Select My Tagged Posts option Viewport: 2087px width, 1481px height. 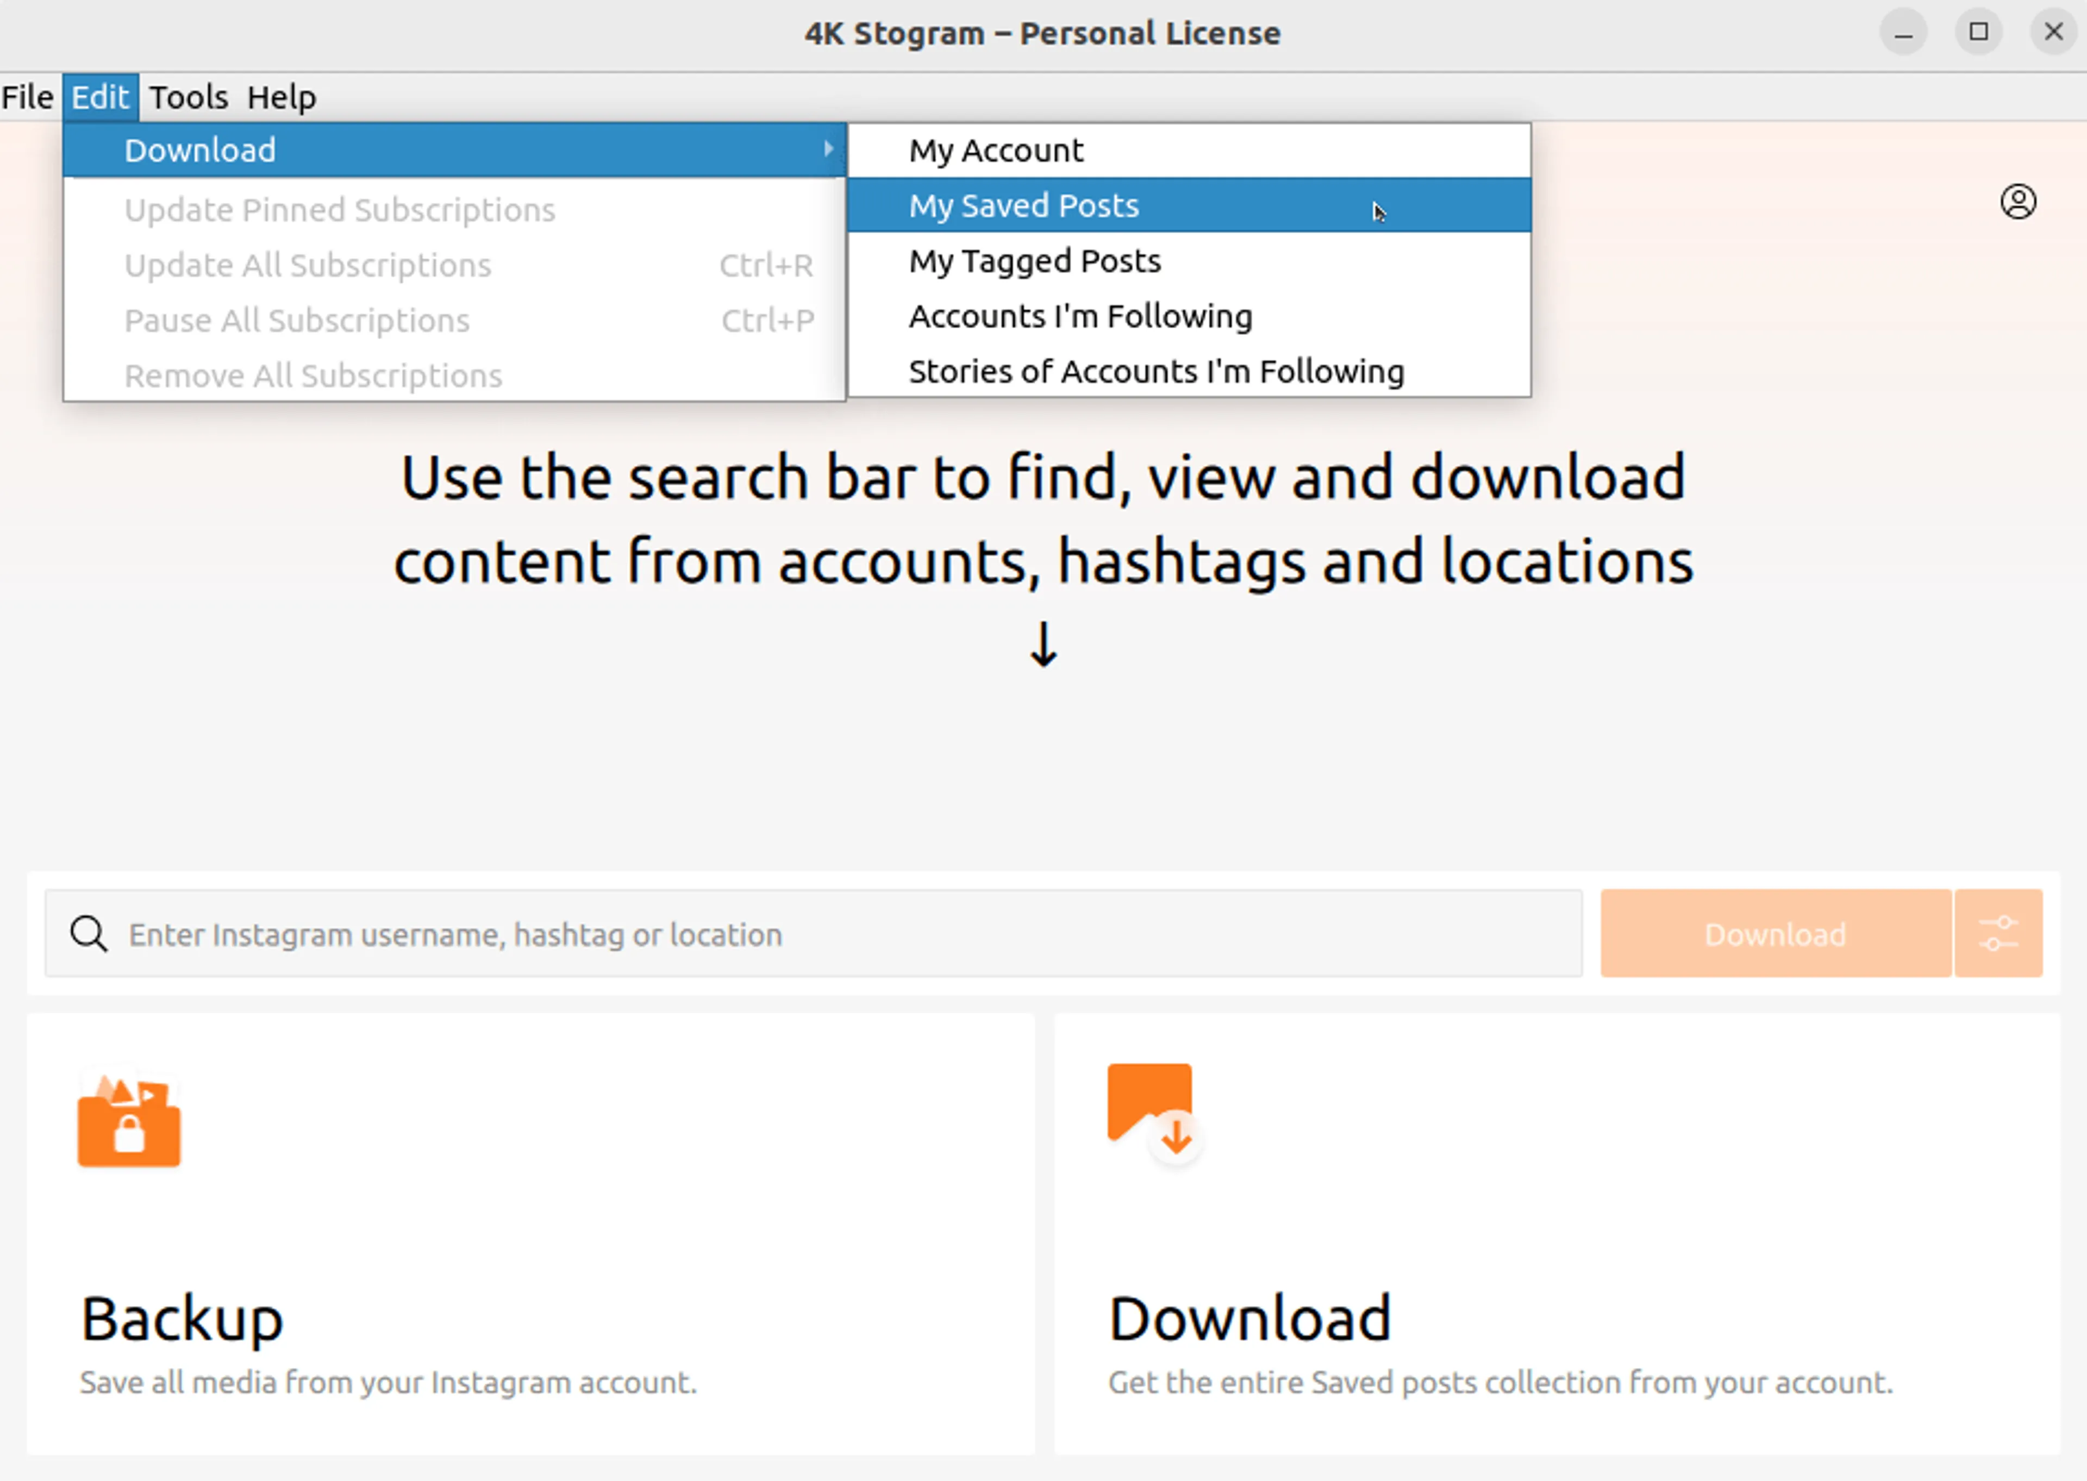click(x=1034, y=262)
